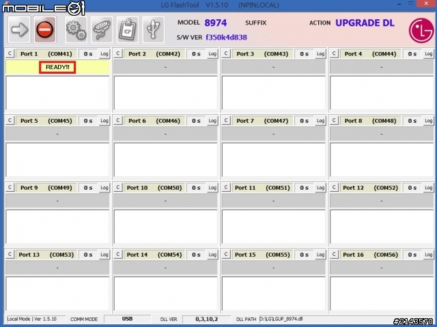Click the Port 13 (COM53) label
This screenshot has height=327, width=437.
coord(46,255)
